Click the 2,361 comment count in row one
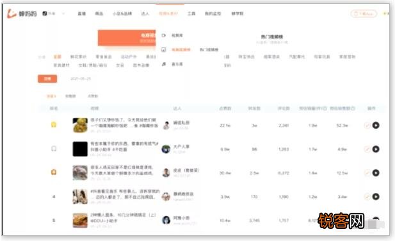This screenshot has height=241, width=395. point(284,125)
